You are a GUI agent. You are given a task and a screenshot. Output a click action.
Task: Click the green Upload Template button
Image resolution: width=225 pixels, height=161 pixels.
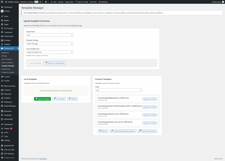point(42,99)
